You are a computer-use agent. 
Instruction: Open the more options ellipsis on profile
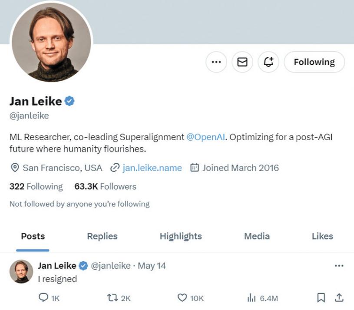tap(216, 62)
